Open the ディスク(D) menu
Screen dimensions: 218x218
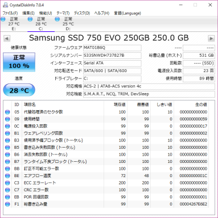[82, 13]
